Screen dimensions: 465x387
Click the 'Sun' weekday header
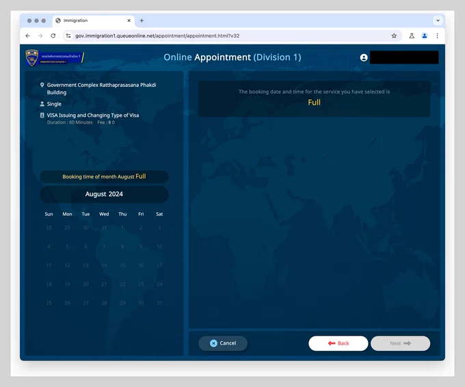pyautogui.click(x=49, y=214)
